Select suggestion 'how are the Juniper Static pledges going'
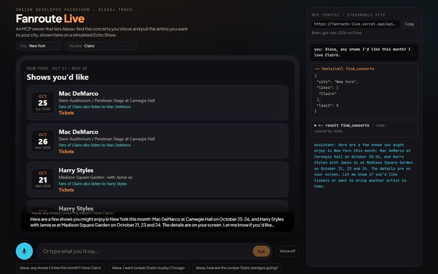This screenshot has width=438, height=274. point(237,268)
